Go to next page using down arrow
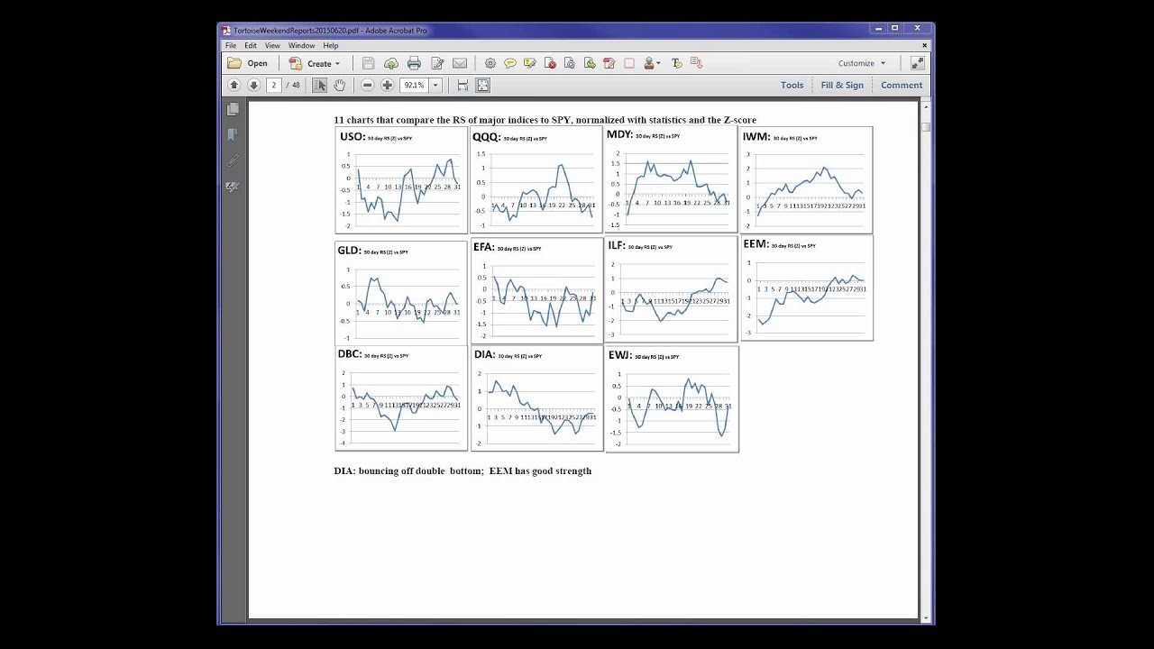1154x649 pixels. click(253, 85)
